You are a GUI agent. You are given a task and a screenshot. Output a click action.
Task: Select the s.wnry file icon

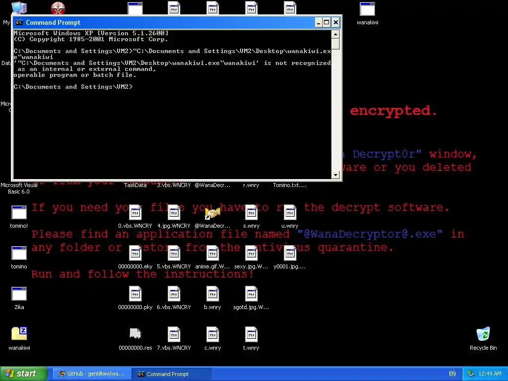[251, 212]
